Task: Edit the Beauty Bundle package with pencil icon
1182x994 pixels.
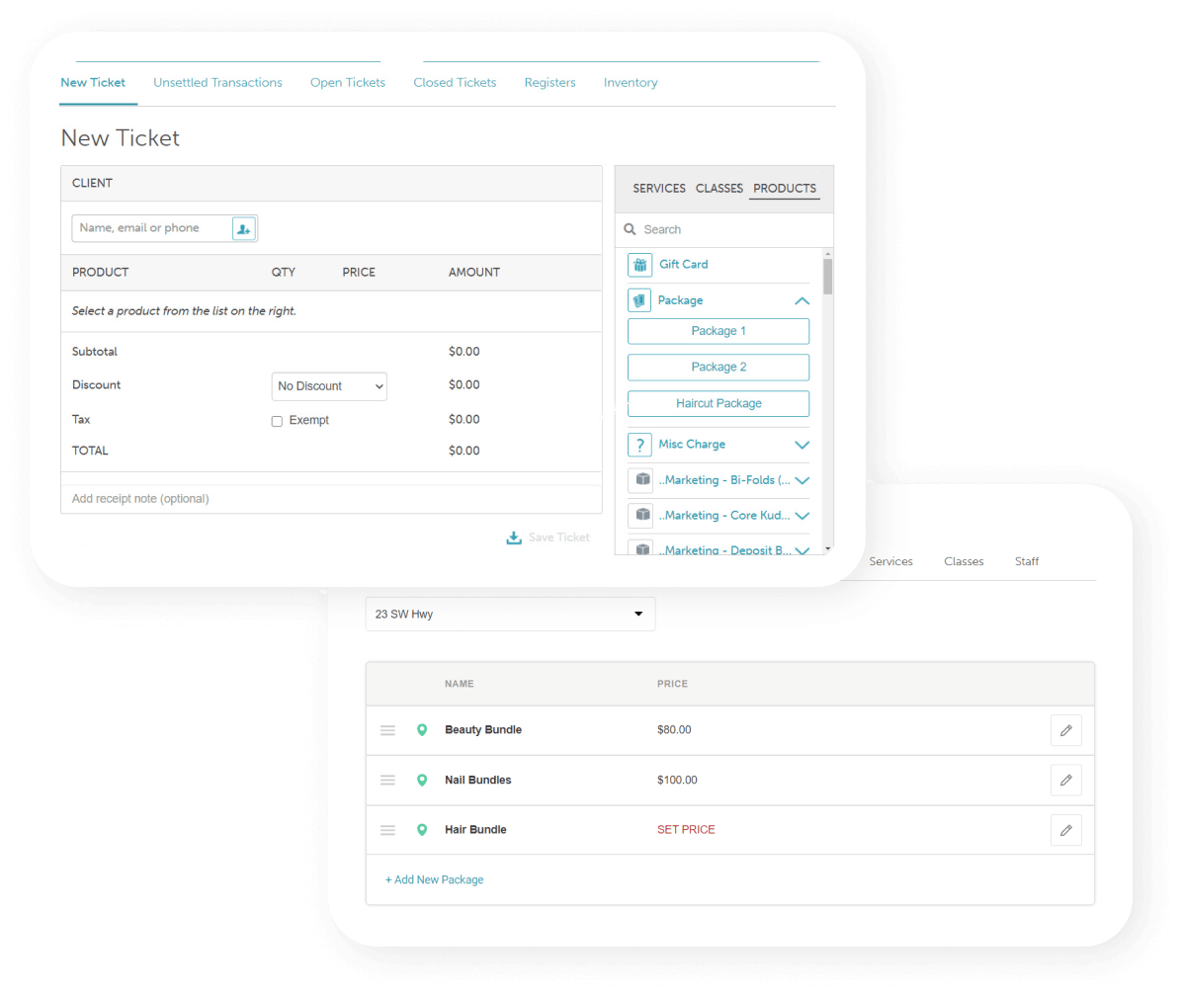Action: point(1066,730)
